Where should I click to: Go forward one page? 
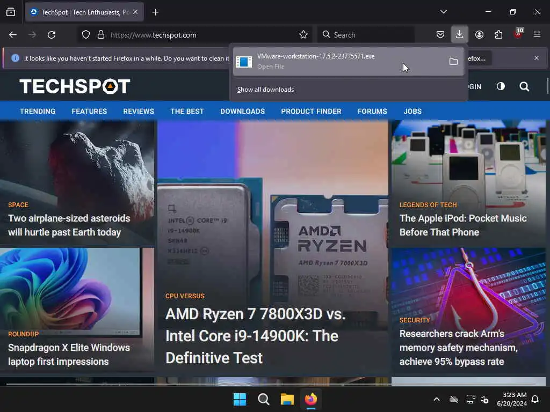[32, 35]
